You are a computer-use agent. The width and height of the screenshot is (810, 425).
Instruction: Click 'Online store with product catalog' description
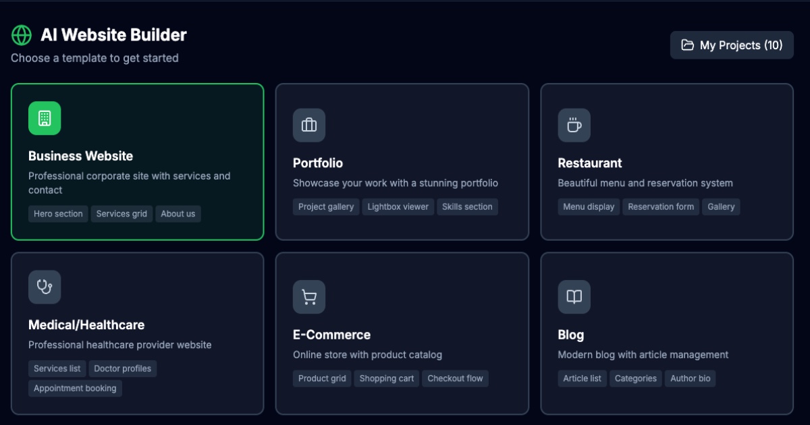point(367,355)
